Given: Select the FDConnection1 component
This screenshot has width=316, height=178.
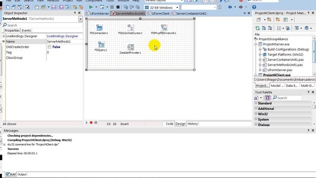Looking at the screenshot, I should coord(99,30).
